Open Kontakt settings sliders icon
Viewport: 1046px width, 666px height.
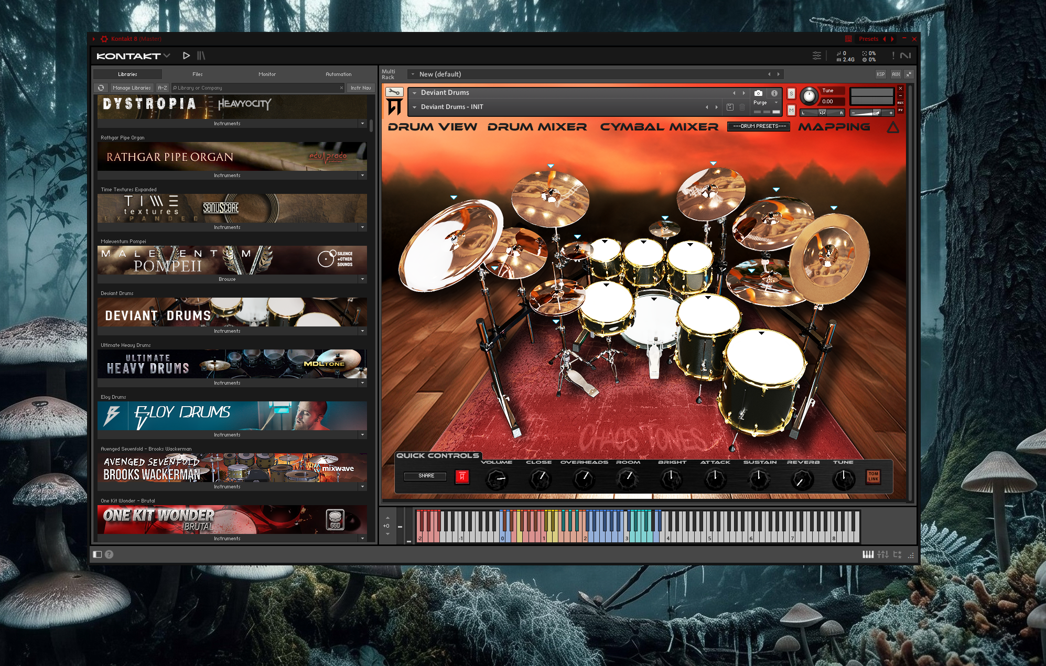[817, 56]
